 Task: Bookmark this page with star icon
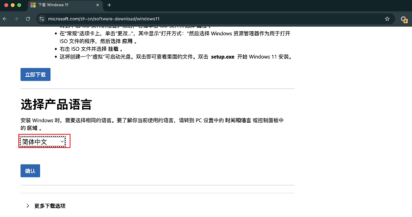click(x=387, y=19)
